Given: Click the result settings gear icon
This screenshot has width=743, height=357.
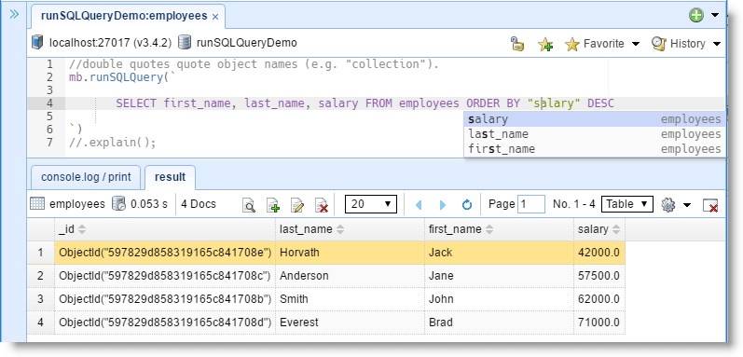Looking at the screenshot, I should coord(668,204).
